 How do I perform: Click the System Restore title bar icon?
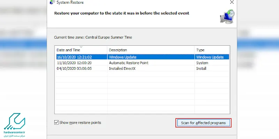pyautogui.click(x=52, y=2)
